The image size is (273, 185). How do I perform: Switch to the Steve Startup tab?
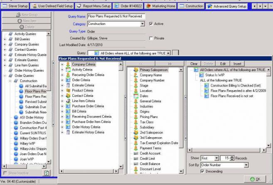point(15,6)
